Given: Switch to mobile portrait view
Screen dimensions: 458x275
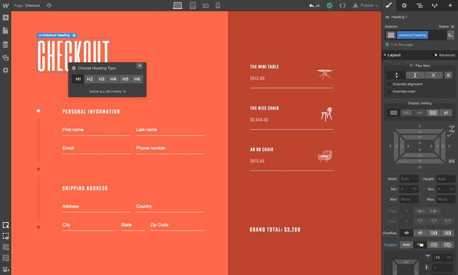Looking at the screenshot, I should (x=218, y=5).
